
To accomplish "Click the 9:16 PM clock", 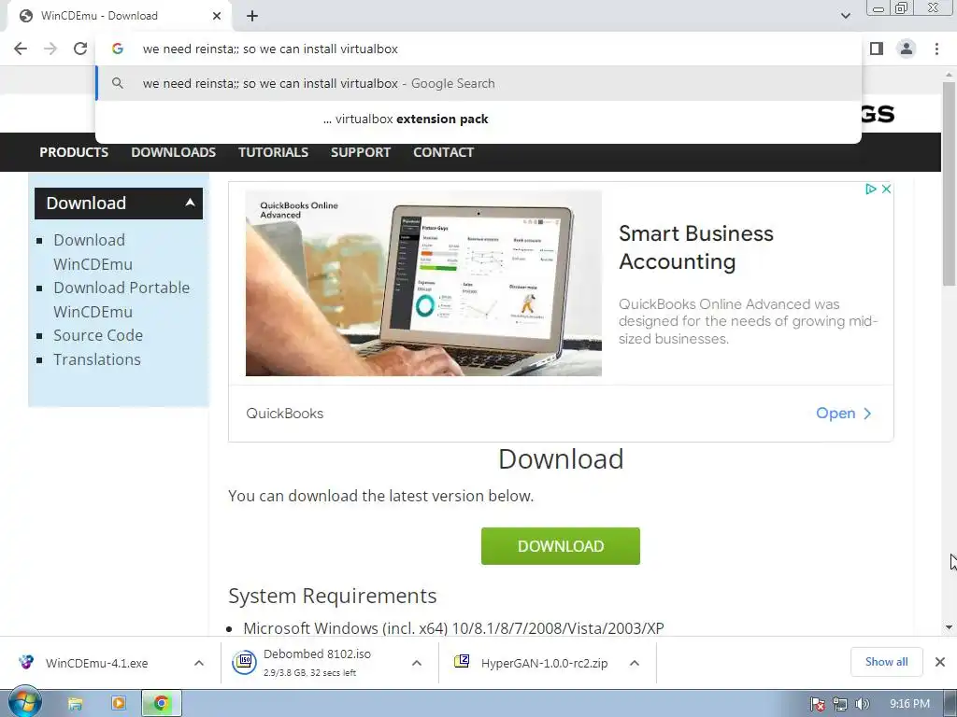I will [909, 704].
